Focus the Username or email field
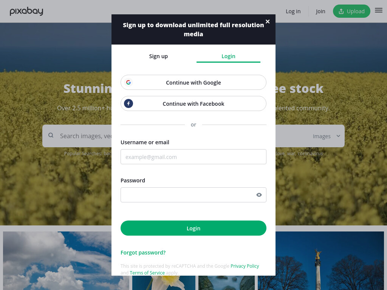This screenshot has width=387, height=290. coord(193,157)
